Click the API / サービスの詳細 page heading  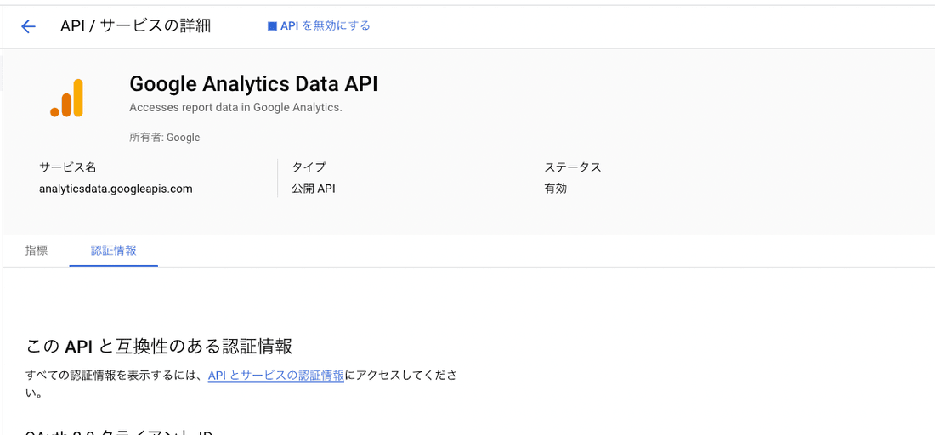click(x=135, y=25)
